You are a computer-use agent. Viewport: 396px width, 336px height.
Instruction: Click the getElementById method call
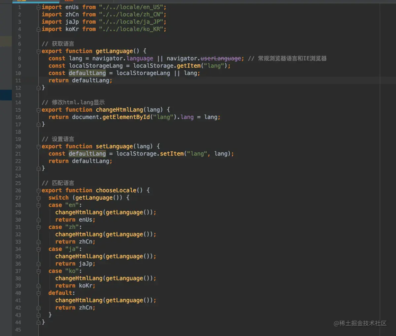126,117
